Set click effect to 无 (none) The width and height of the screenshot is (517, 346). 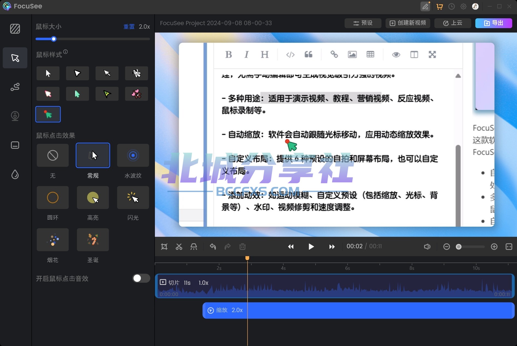pos(53,155)
